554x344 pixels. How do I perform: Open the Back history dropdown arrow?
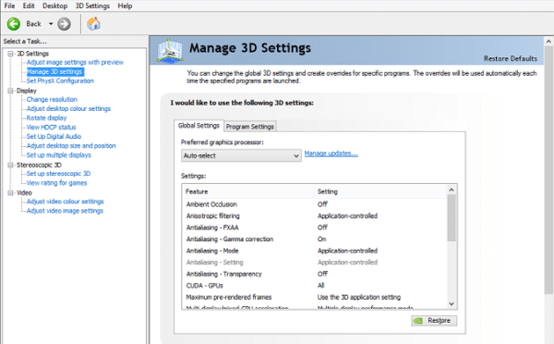[x=51, y=24]
